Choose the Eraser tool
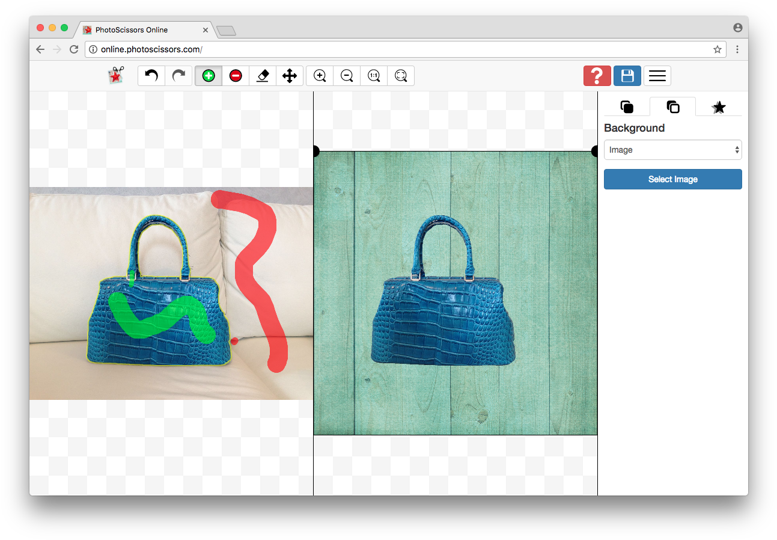Image resolution: width=777 pixels, height=540 pixels. (x=263, y=76)
